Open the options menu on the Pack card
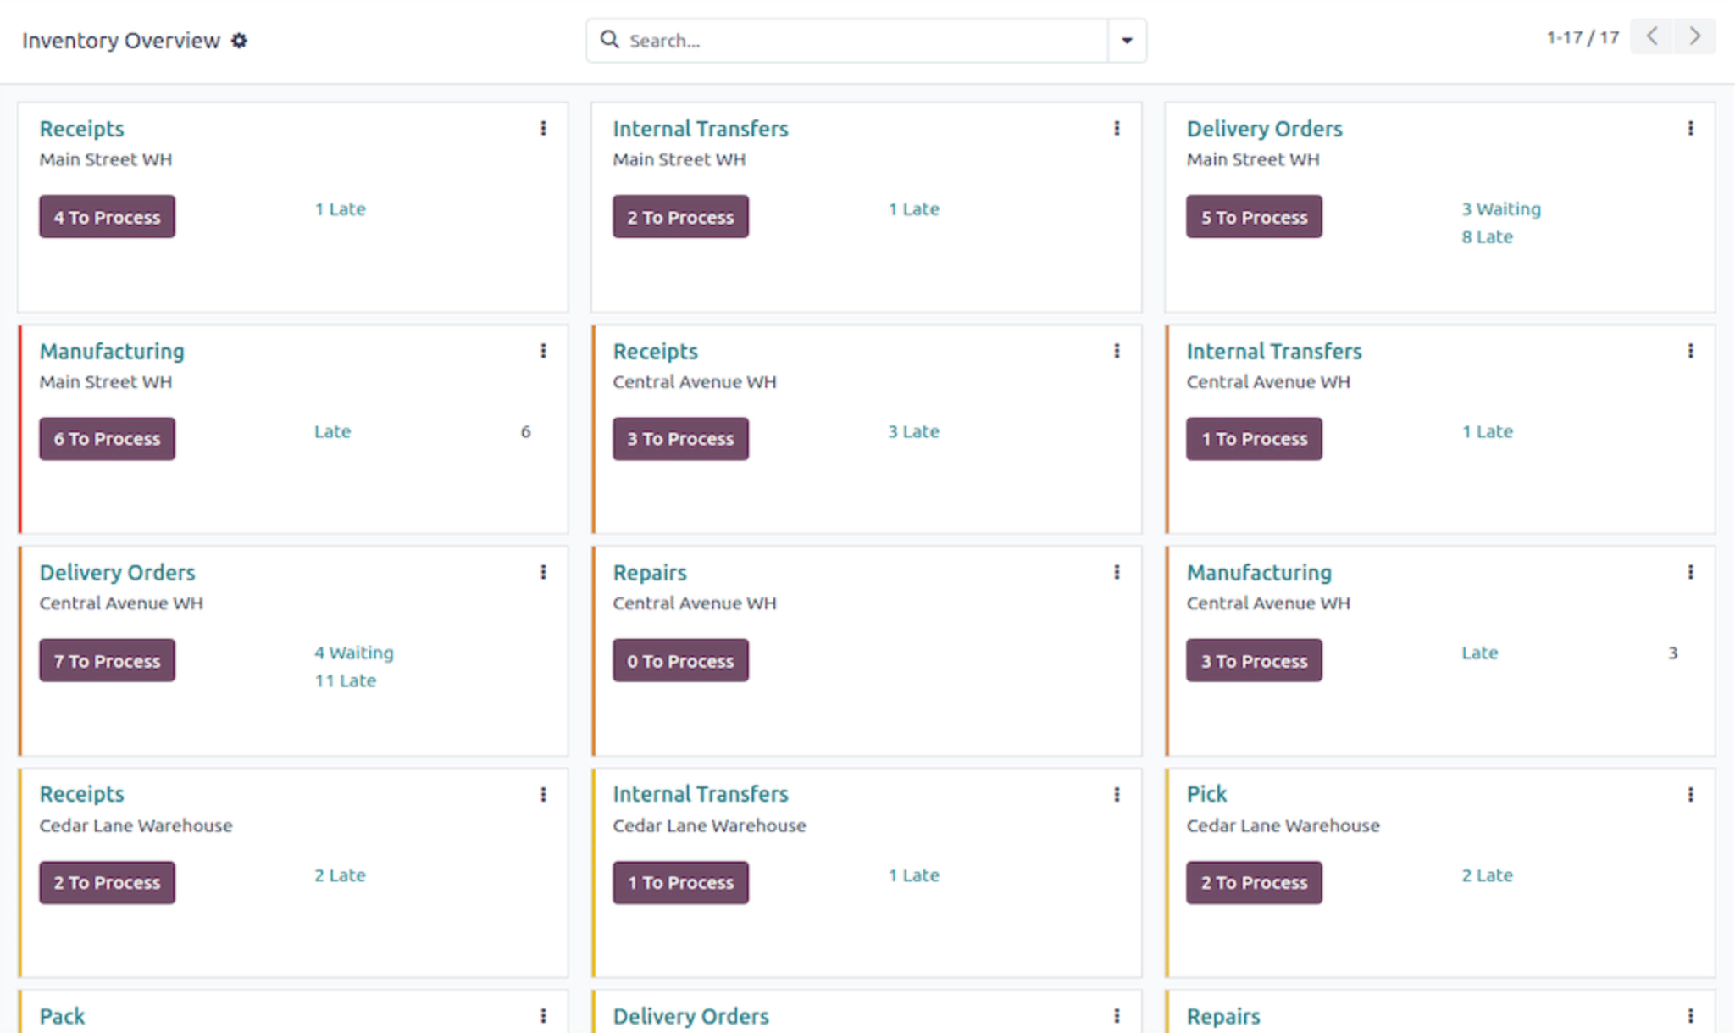Image resolution: width=1735 pixels, height=1033 pixels. tap(543, 1015)
